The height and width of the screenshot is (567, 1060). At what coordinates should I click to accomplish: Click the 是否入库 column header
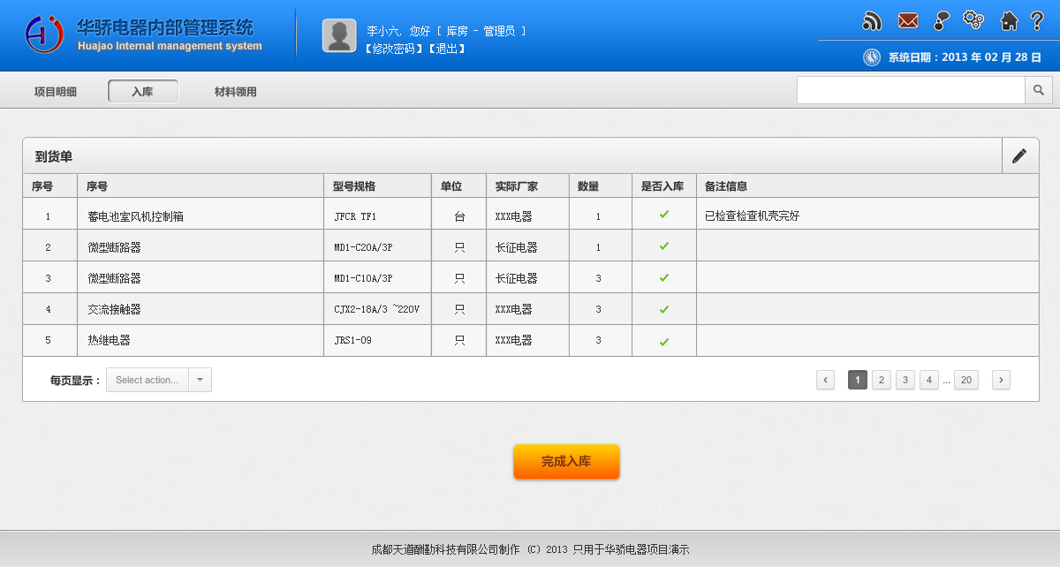click(x=662, y=186)
